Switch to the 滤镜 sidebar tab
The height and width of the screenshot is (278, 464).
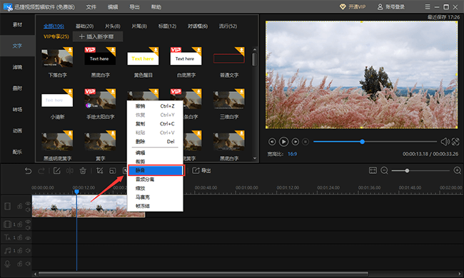click(17, 67)
